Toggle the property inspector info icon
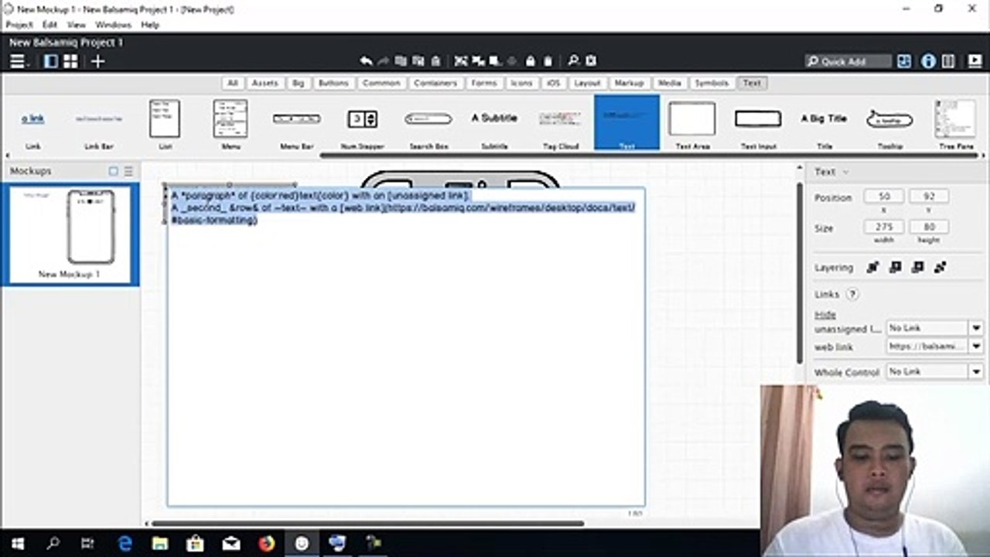Image resolution: width=990 pixels, height=557 pixels. [929, 62]
